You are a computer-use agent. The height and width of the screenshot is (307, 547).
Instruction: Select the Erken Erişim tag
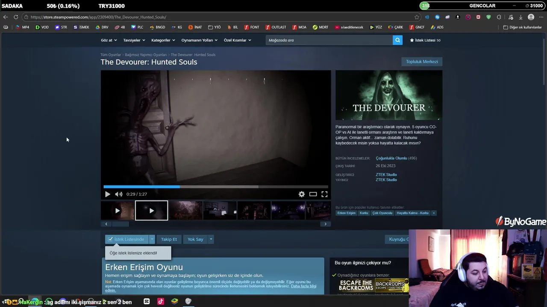coord(346,213)
